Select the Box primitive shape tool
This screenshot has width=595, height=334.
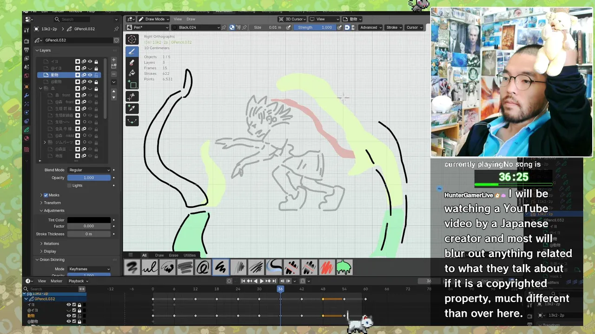point(132,84)
